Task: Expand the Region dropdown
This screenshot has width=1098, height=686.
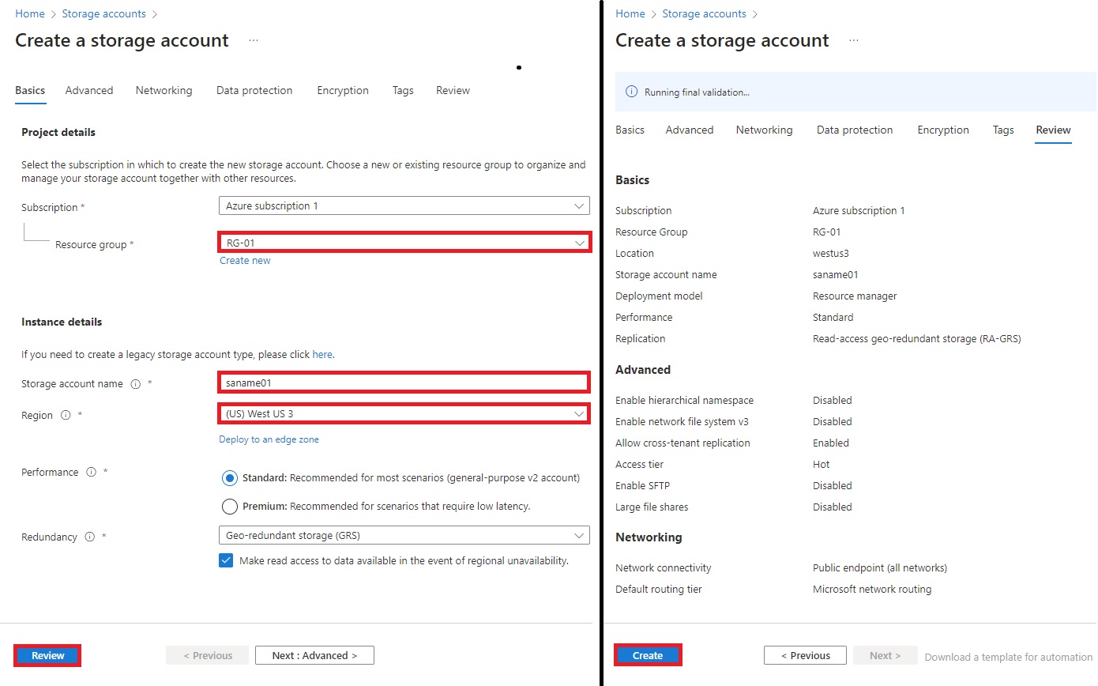Action: pos(404,413)
